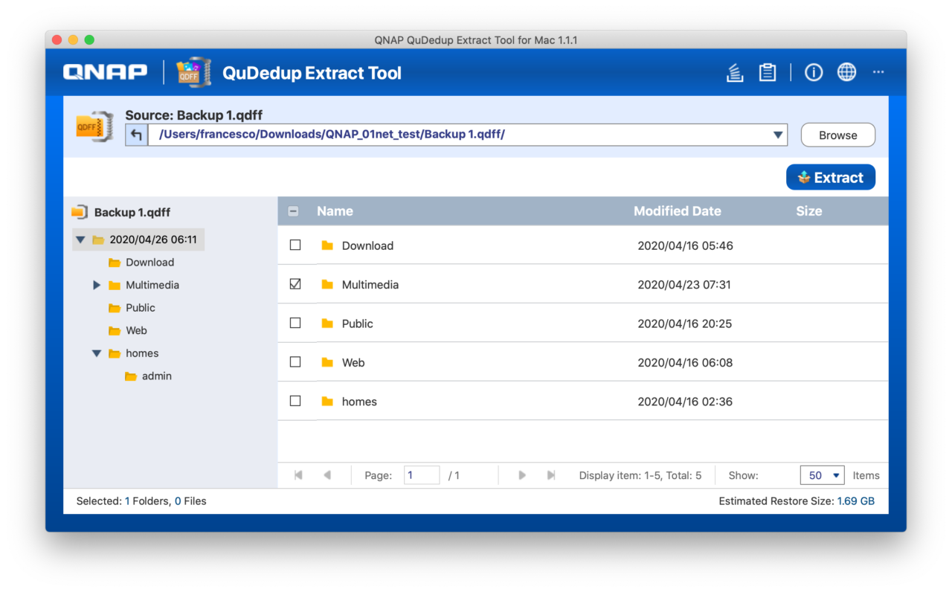
Task: Click the Page number input field
Action: (x=421, y=474)
